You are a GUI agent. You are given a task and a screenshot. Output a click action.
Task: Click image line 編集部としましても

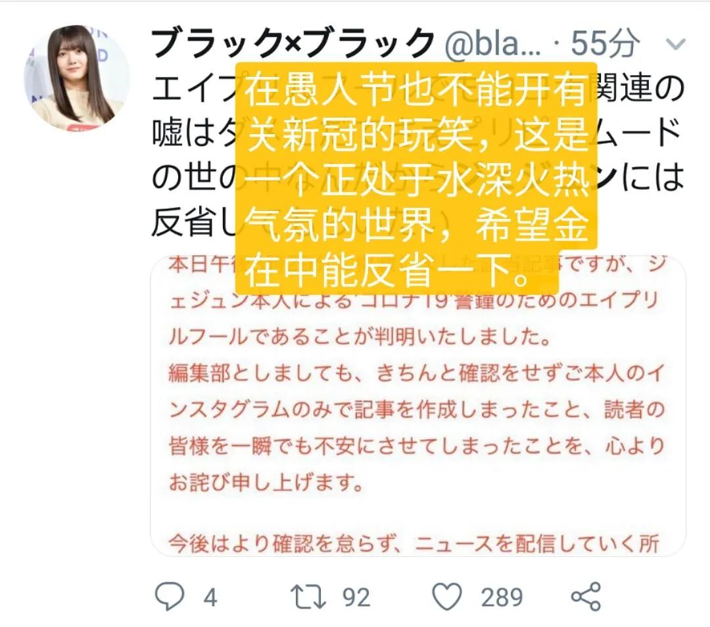[417, 374]
